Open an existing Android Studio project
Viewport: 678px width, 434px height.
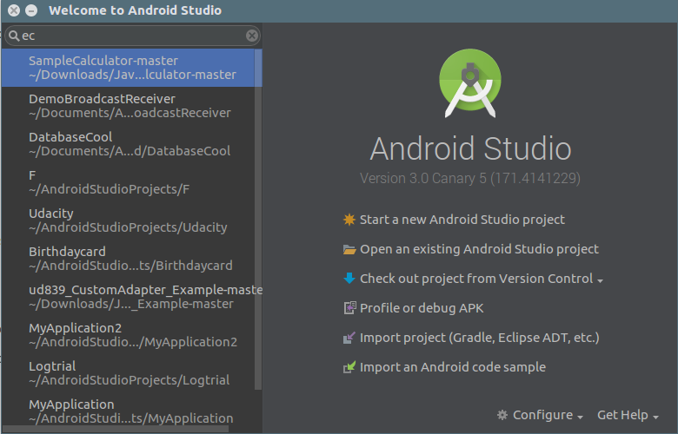point(479,249)
